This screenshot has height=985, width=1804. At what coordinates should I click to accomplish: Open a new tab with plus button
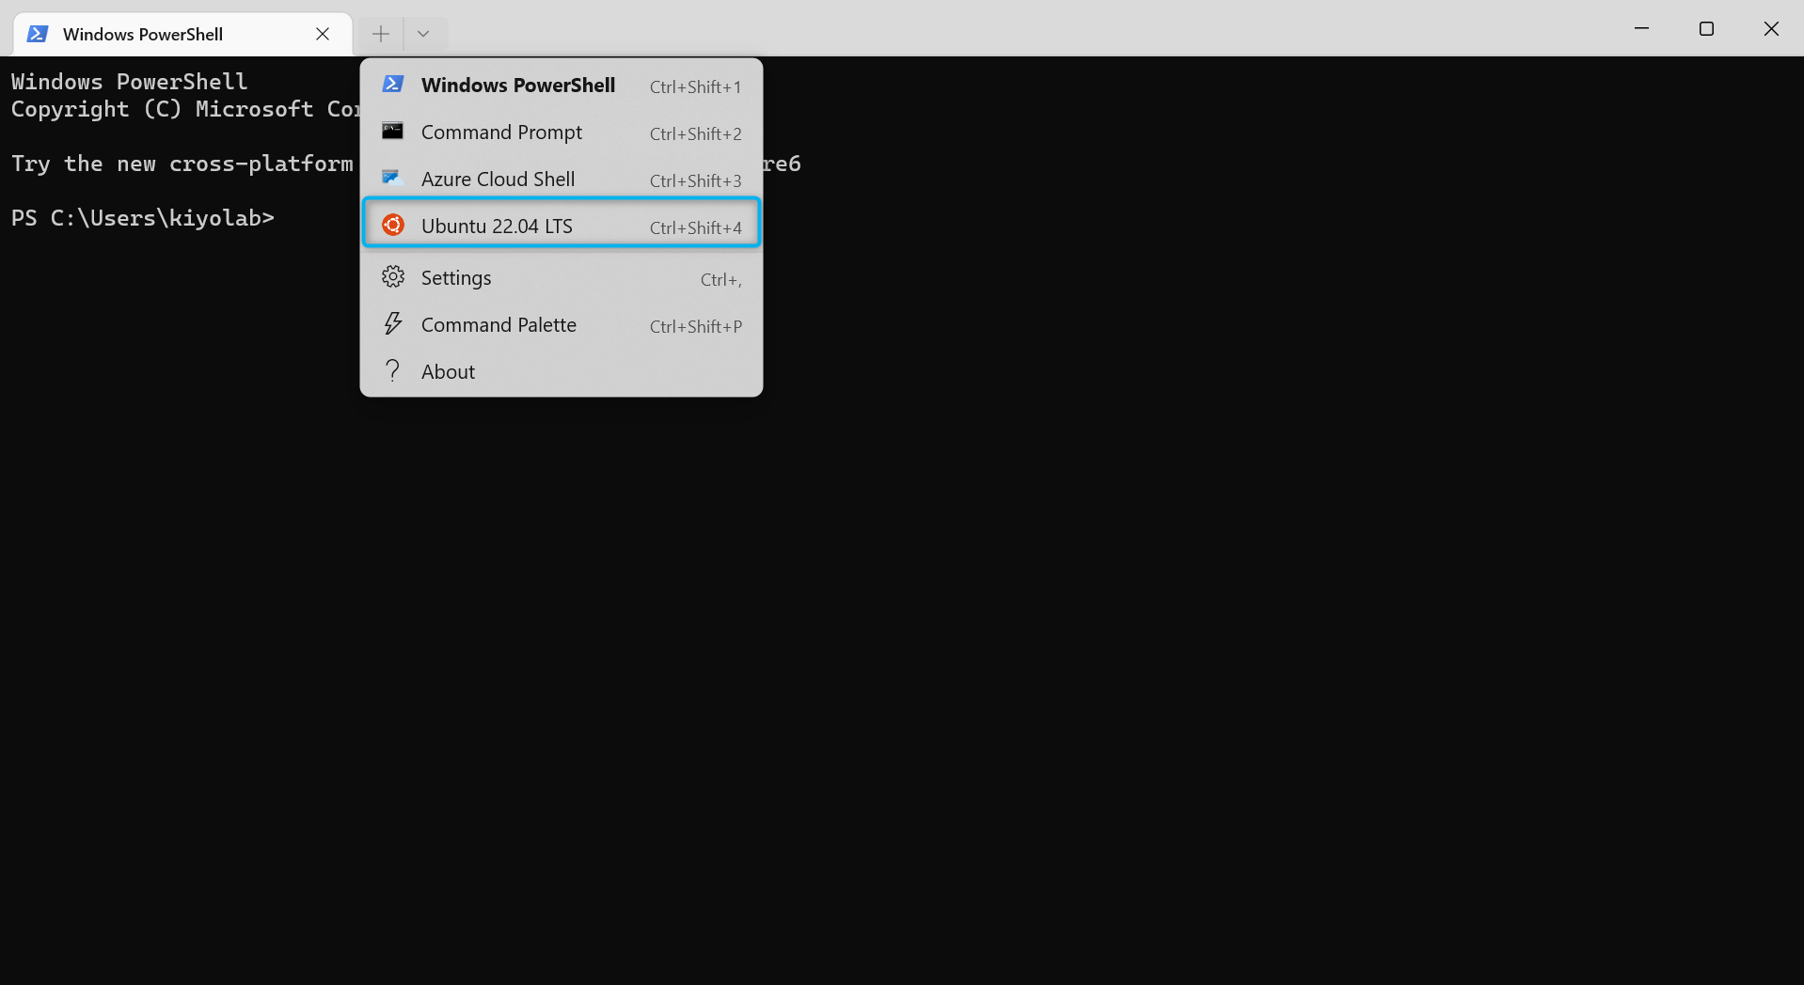[x=380, y=34]
